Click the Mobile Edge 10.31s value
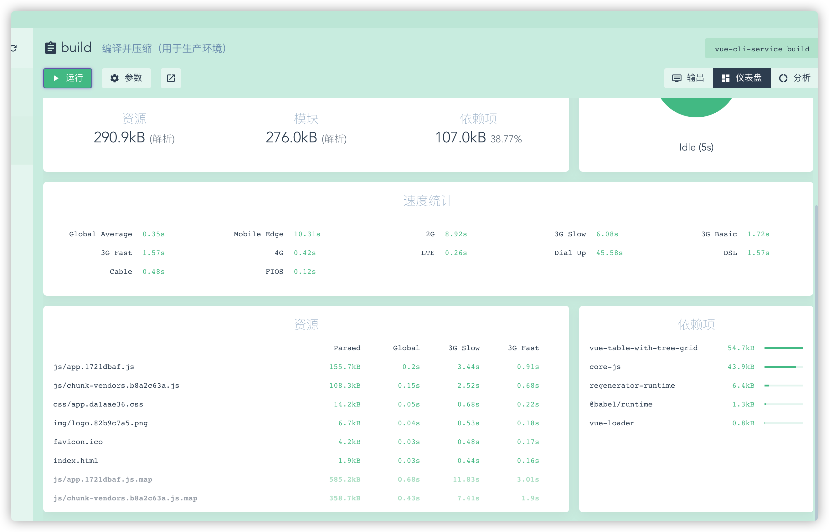Viewport: 829px width, 532px height. 307,234
